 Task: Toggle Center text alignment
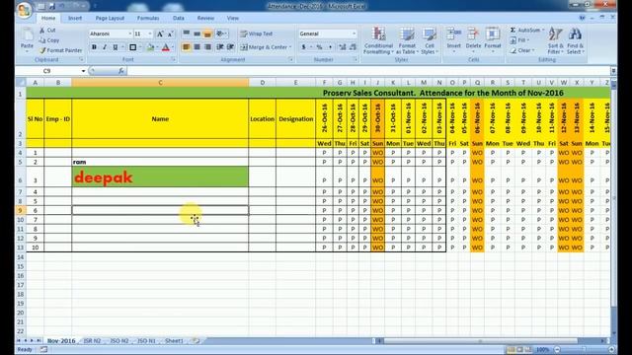[197, 47]
